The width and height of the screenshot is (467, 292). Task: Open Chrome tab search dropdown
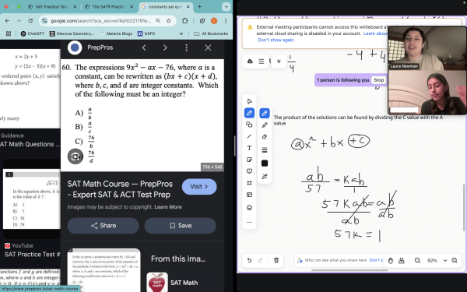click(x=226, y=6)
